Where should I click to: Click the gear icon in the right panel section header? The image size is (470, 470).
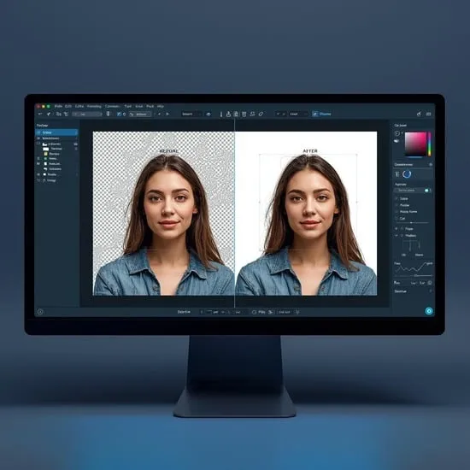431,165
